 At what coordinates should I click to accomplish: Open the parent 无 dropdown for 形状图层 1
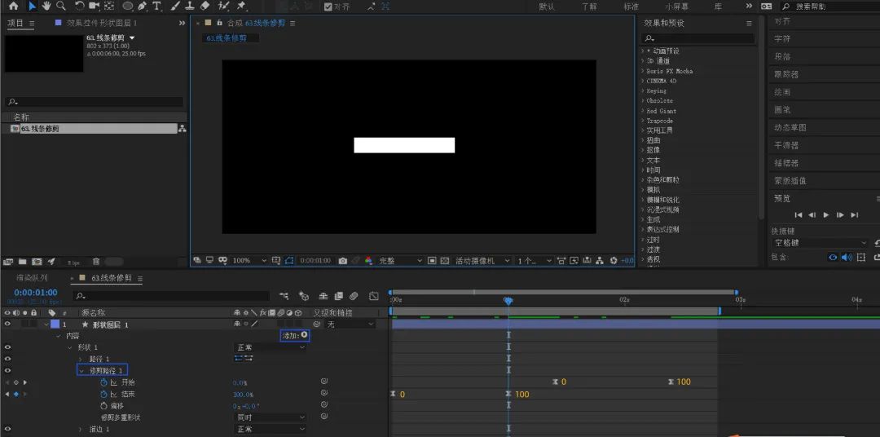[350, 324]
